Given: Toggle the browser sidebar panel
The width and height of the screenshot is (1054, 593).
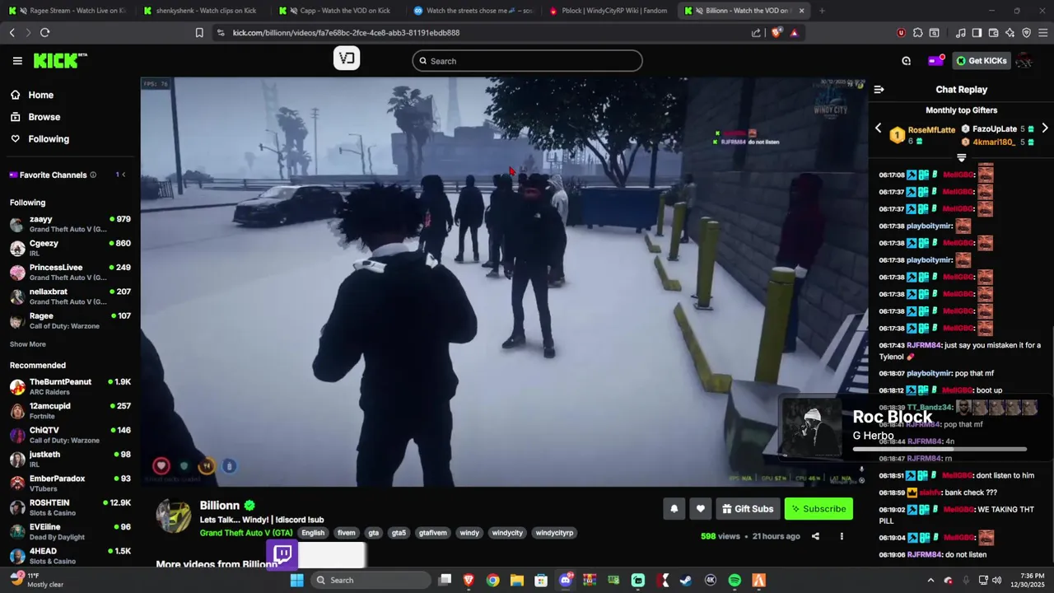Looking at the screenshot, I should 977,33.
